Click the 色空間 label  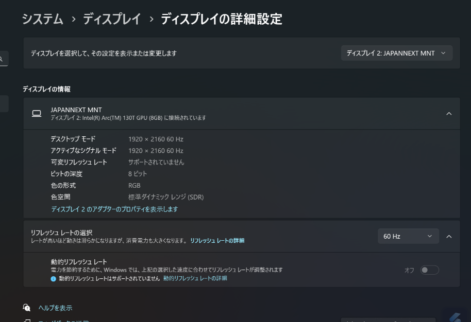60,197
